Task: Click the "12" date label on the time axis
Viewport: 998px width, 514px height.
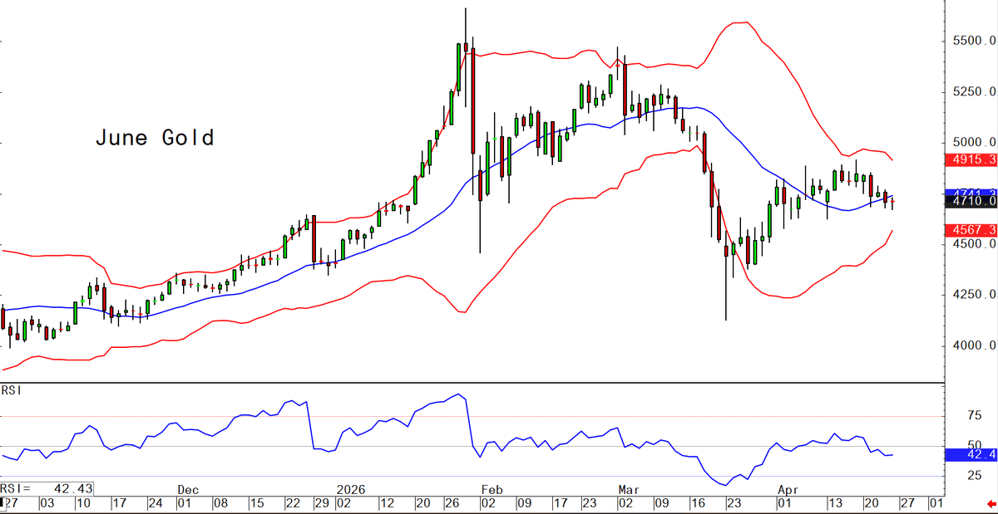Action: tap(389, 503)
